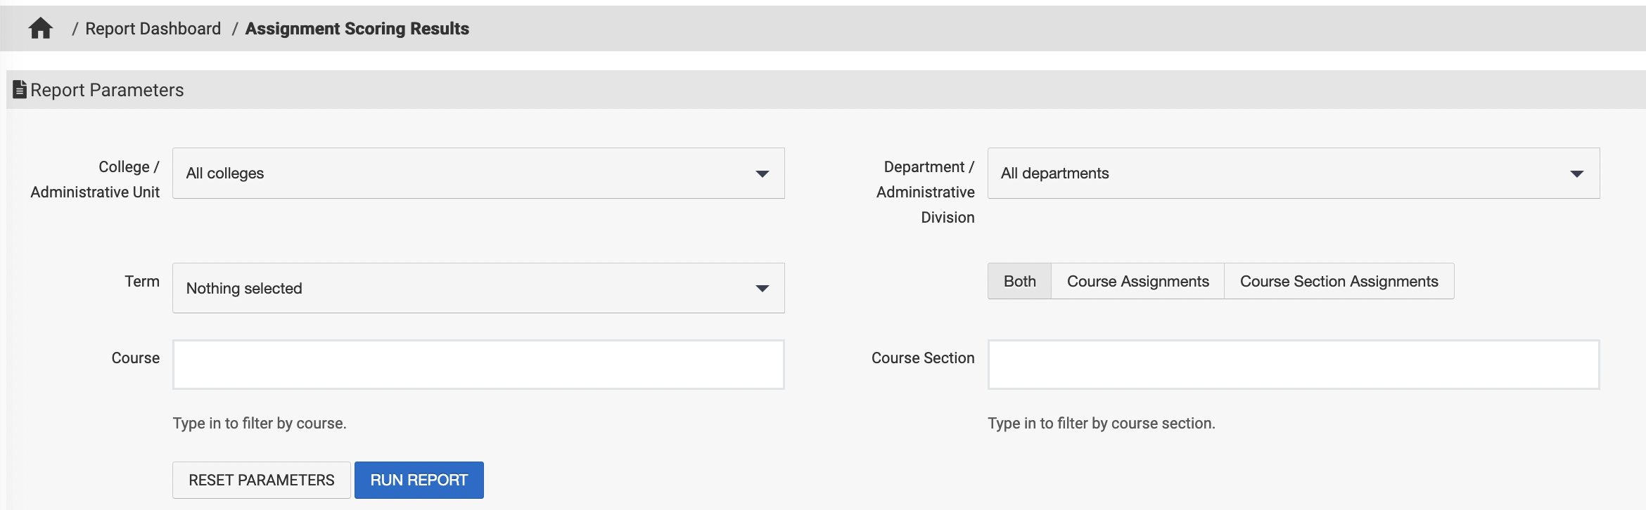This screenshot has height=510, width=1646.
Task: Click the Term field label
Action: [x=142, y=281]
